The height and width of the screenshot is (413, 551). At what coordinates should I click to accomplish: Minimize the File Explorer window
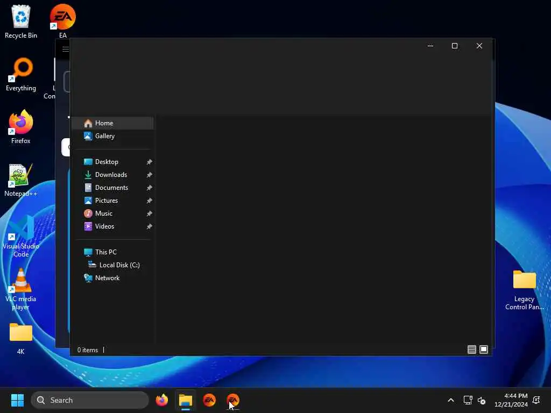click(x=430, y=46)
